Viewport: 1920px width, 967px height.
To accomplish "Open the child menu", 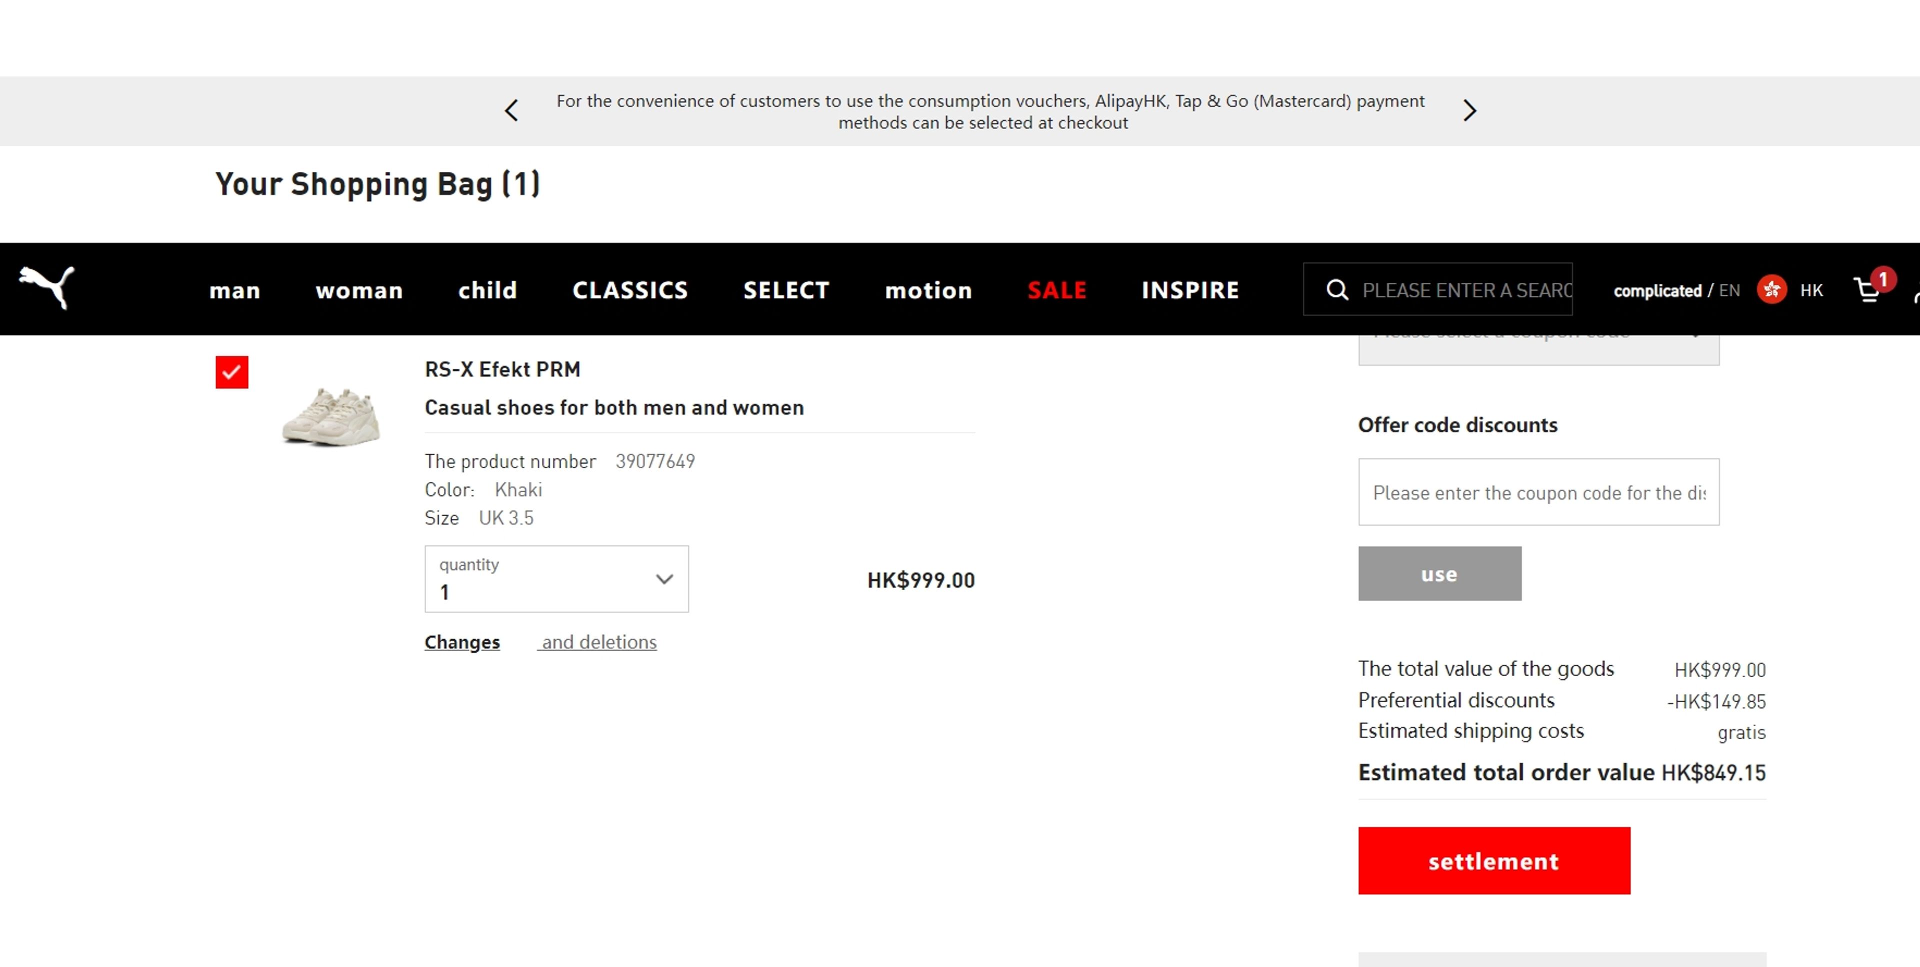I will point(487,290).
